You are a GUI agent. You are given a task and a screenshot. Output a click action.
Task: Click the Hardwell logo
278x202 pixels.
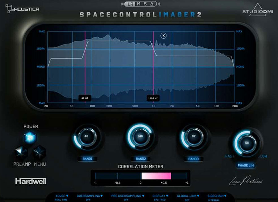[x=31, y=181]
